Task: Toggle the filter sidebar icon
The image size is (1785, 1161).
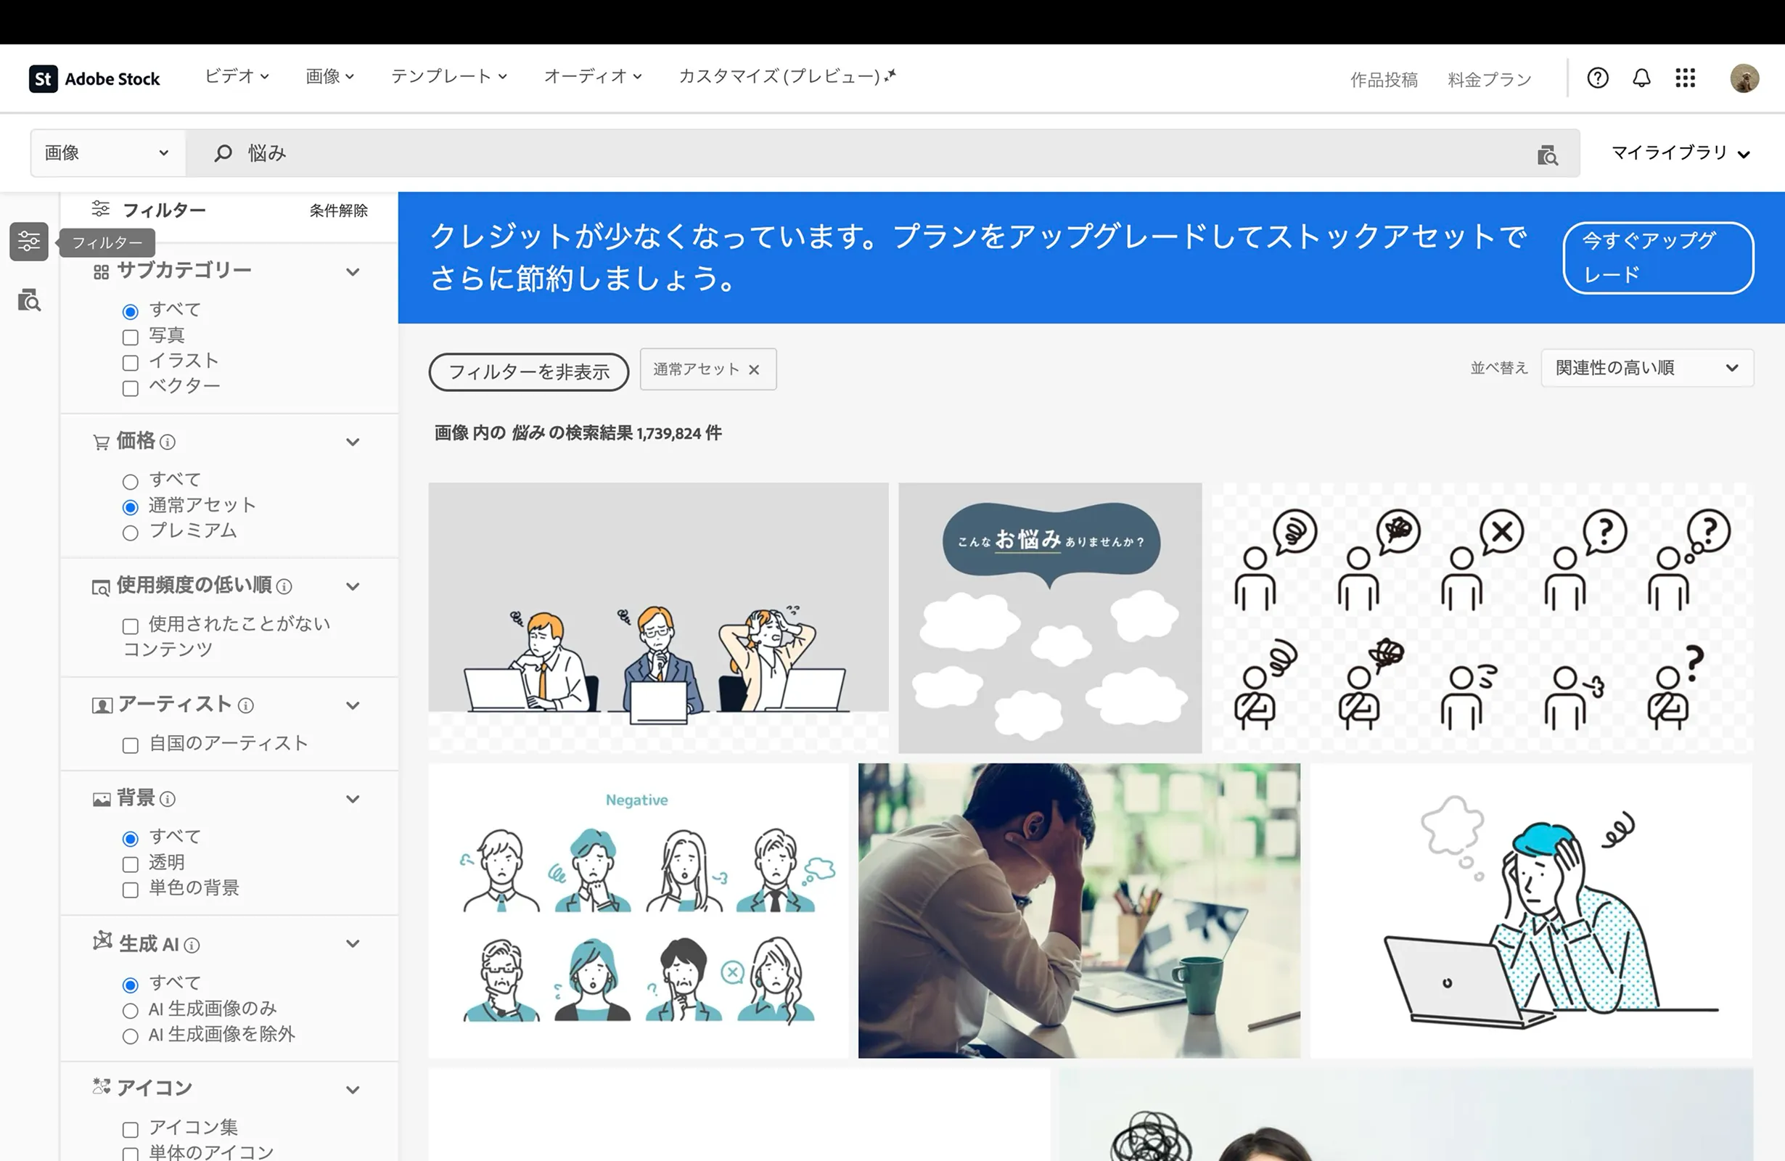Action: [x=29, y=242]
